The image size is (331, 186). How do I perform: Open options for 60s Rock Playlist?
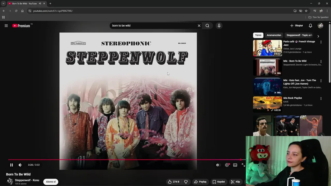[321, 98]
